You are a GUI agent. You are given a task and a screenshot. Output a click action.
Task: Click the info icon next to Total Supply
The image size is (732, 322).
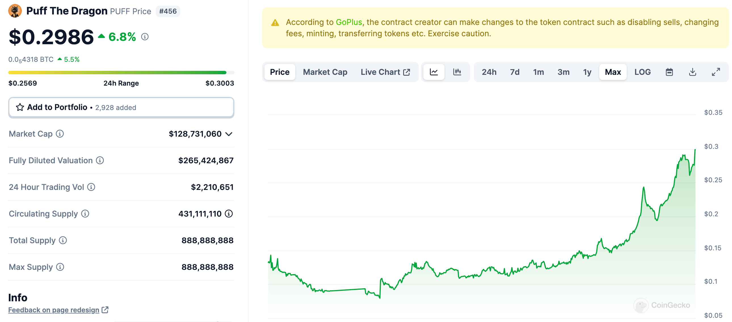62,240
